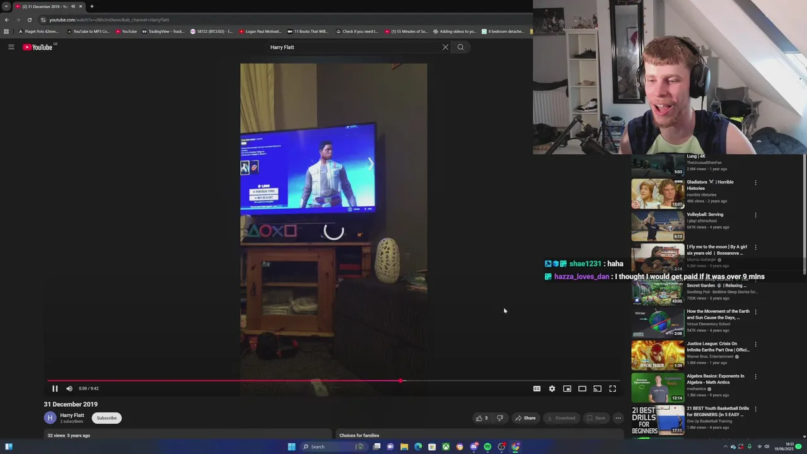Open Gladiators Horrible Histories video thumbnail

(658, 194)
